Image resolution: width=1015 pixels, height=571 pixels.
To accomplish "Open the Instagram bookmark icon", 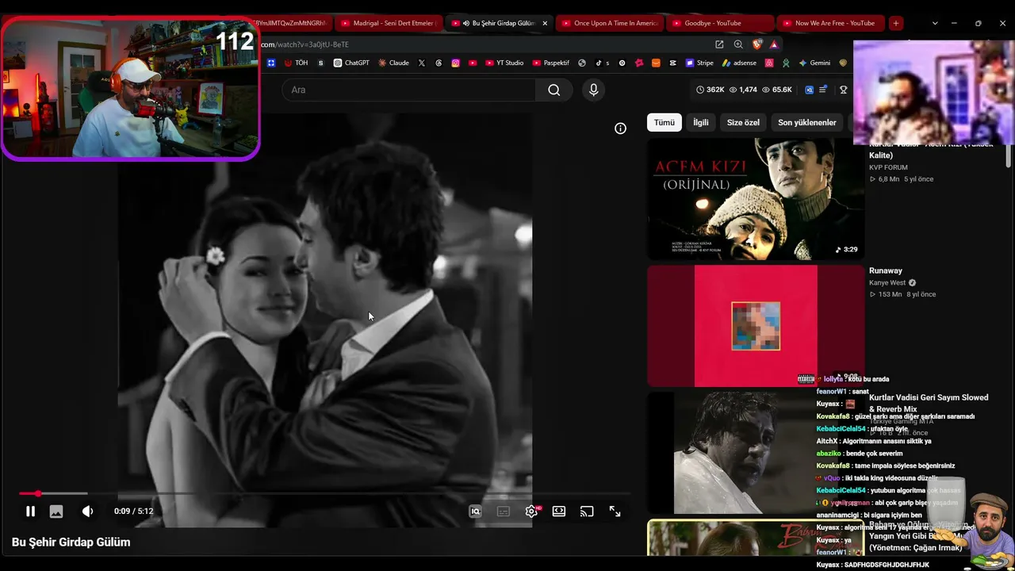I will [x=455, y=63].
